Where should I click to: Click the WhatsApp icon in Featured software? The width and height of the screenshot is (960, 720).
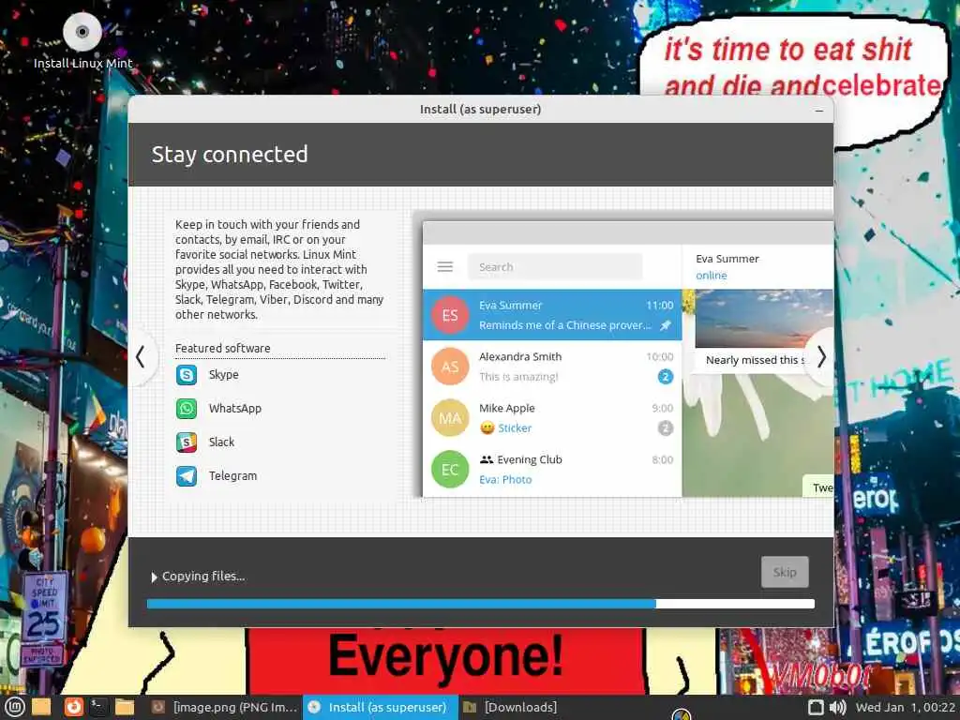[187, 409]
